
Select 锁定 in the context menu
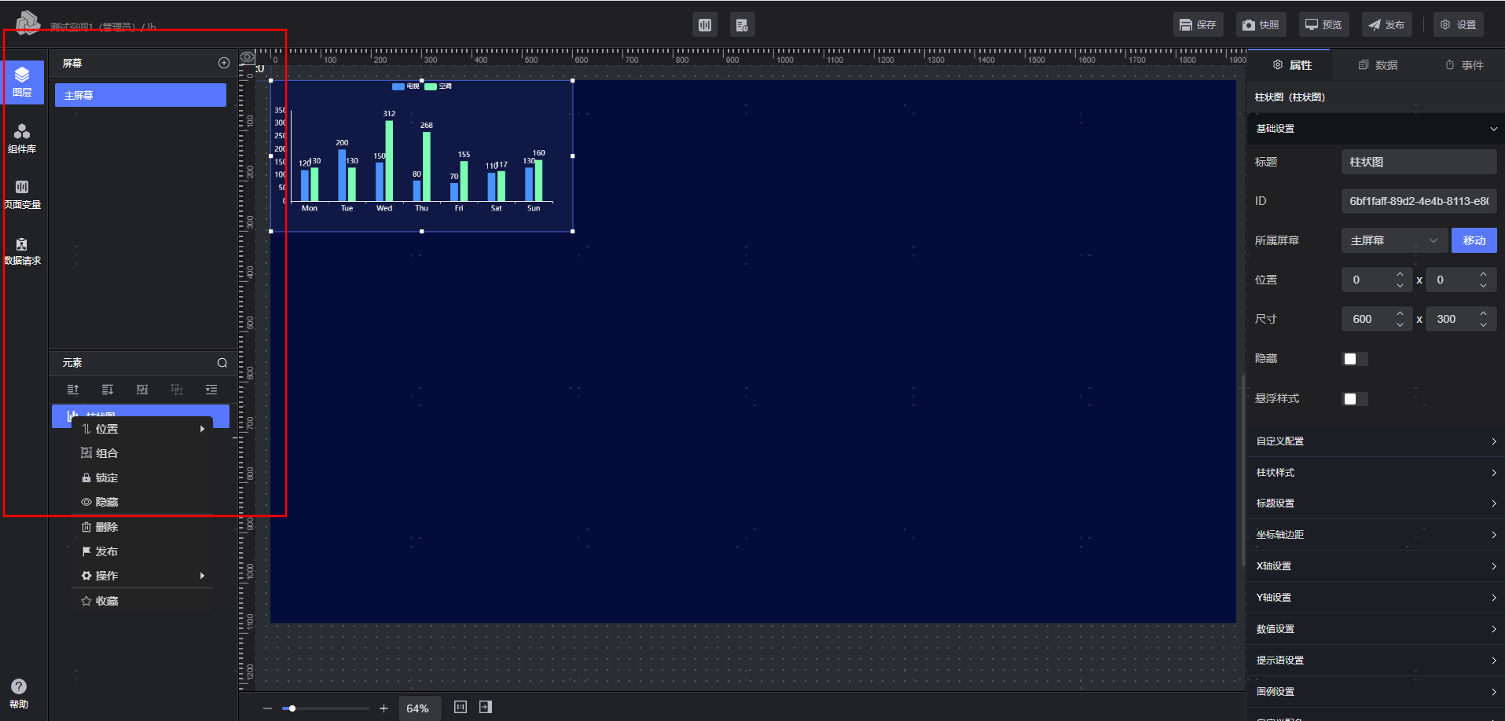pyautogui.click(x=107, y=478)
